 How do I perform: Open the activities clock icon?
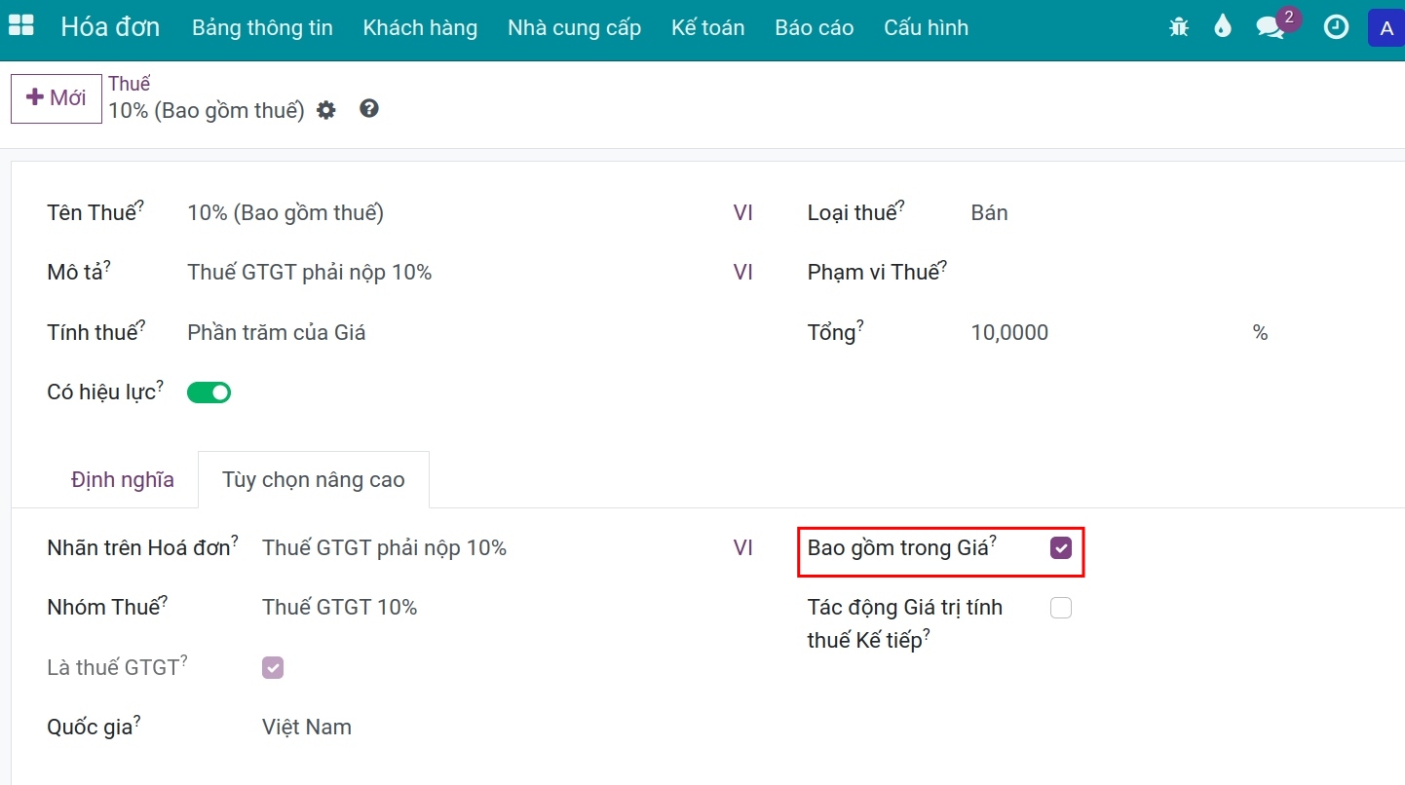(x=1336, y=27)
